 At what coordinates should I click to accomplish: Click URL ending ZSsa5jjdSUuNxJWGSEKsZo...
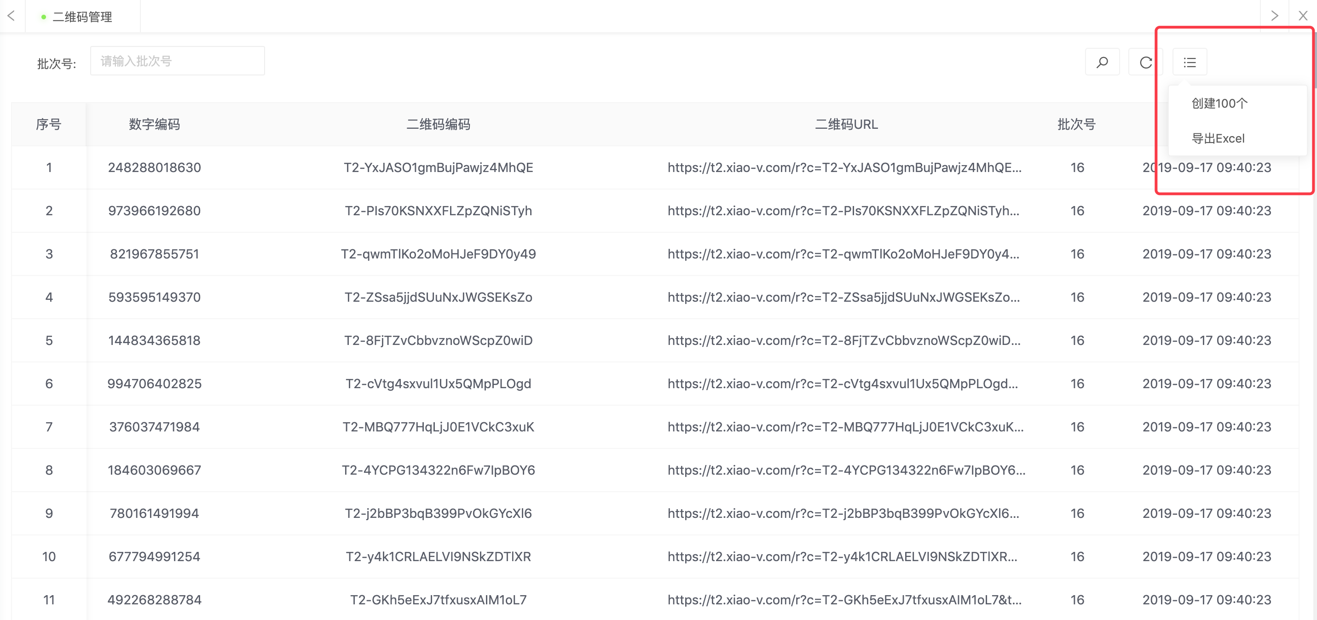tap(843, 298)
